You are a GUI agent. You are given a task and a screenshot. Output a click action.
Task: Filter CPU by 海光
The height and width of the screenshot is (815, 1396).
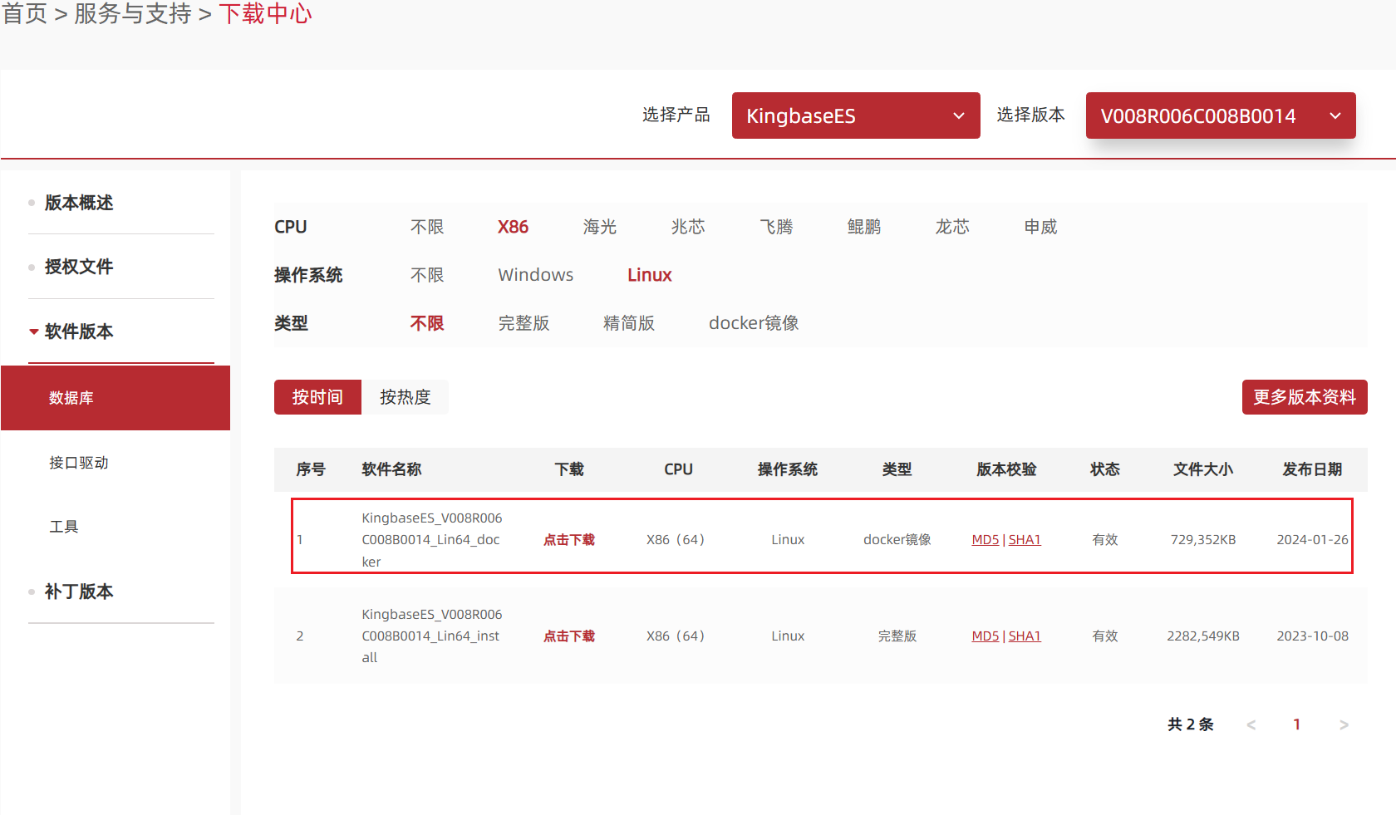600,227
